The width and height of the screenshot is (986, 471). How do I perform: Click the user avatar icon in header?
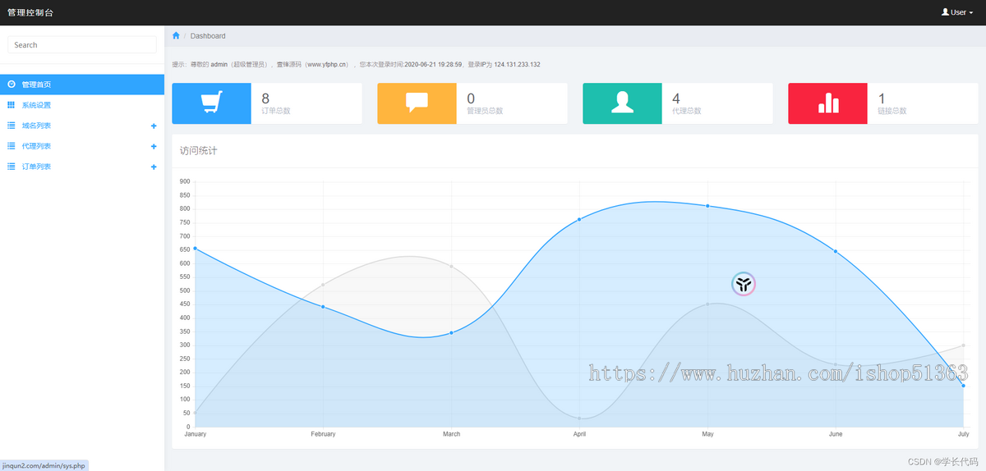tap(945, 12)
